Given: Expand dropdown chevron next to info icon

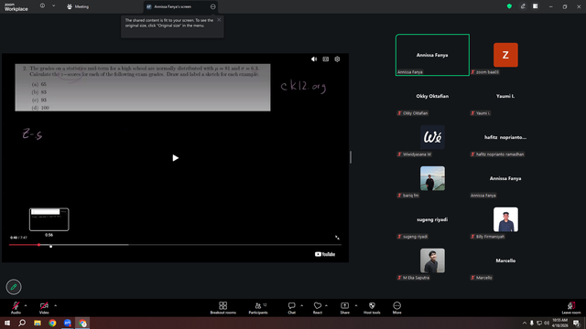Looking at the screenshot, I should point(53,5).
